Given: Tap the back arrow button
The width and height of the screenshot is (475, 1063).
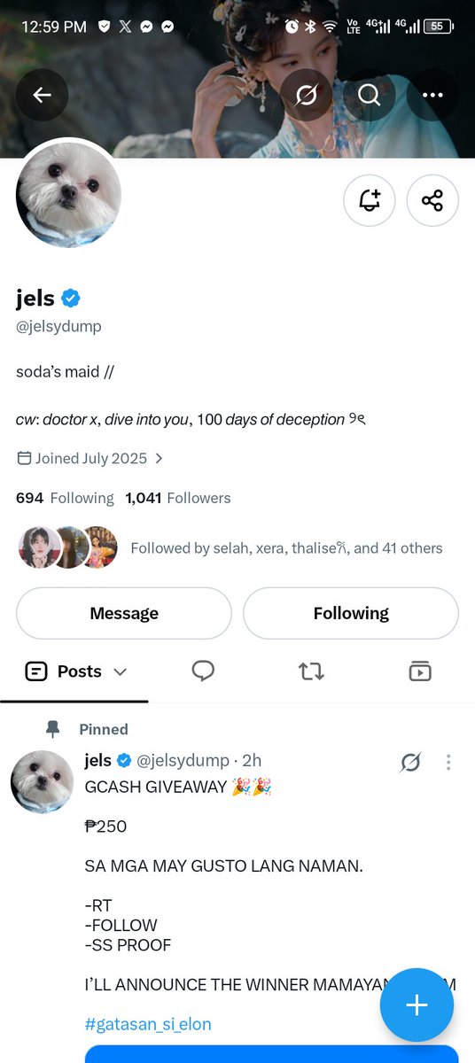Looking at the screenshot, I should [x=42, y=95].
